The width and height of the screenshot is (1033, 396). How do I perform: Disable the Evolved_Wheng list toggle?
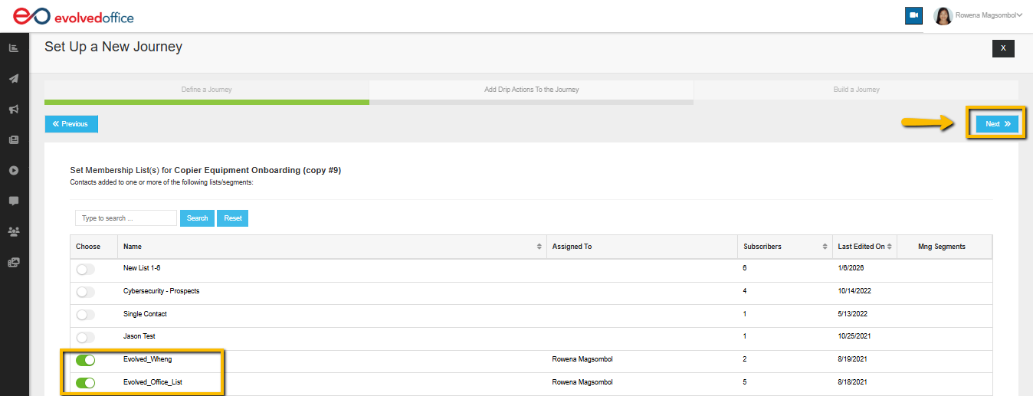pos(86,360)
